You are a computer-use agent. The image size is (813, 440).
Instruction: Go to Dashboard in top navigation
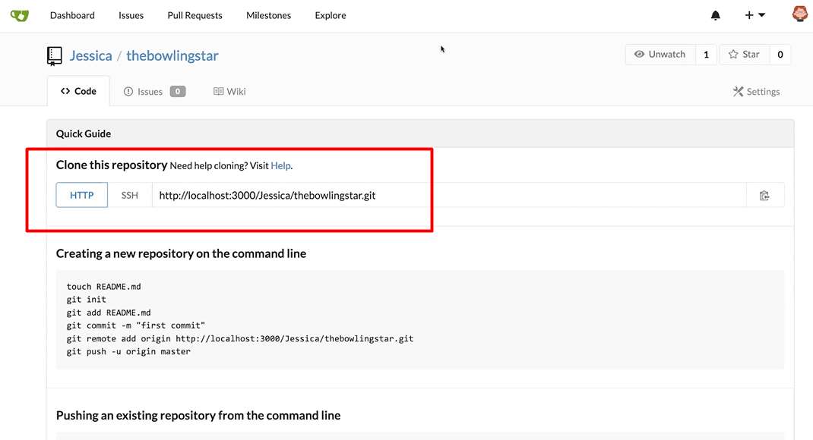(x=72, y=15)
